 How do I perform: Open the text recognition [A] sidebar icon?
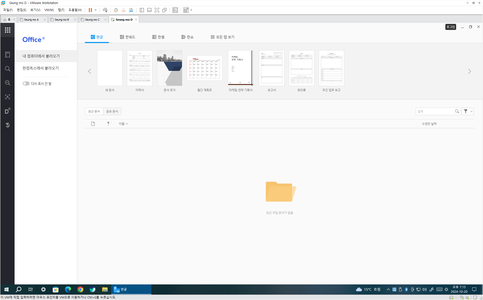click(8, 97)
